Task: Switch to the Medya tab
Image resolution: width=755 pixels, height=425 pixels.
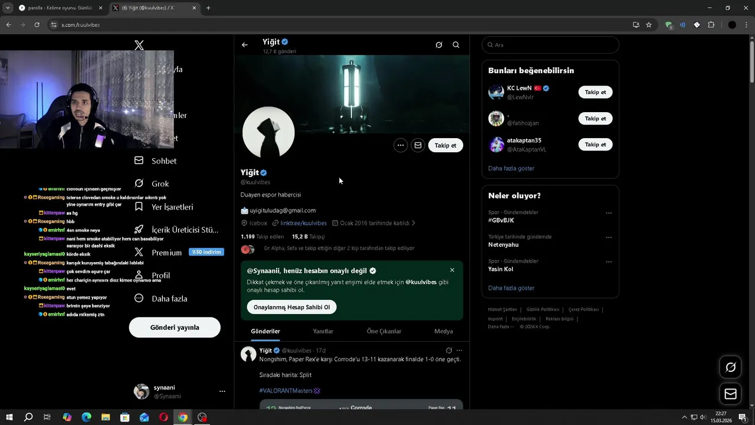Action: tap(444, 331)
